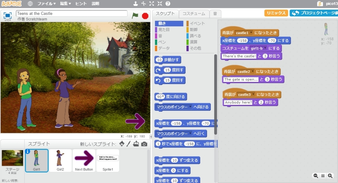The height and width of the screenshot is (183, 338).
Task: Open the My Stuff folder icon
Action: (x=320, y=4)
